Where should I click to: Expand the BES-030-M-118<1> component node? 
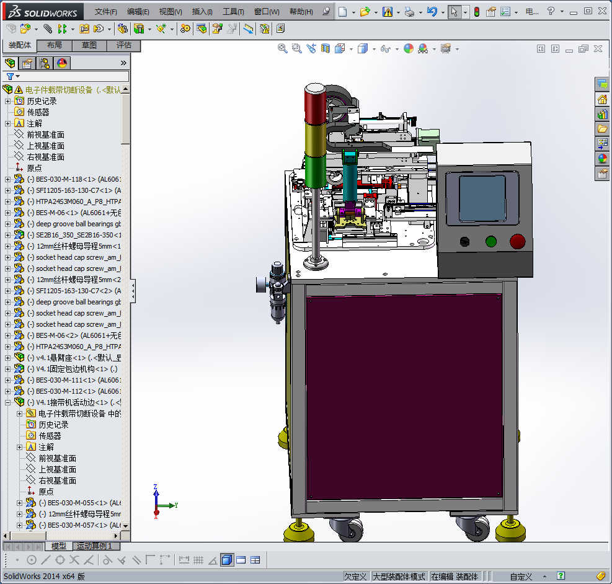pos(7,179)
